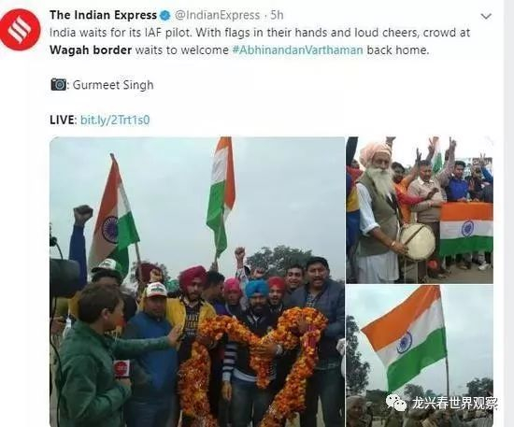Click the 5h tweet timestamp
The image size is (514, 427).
point(277,15)
